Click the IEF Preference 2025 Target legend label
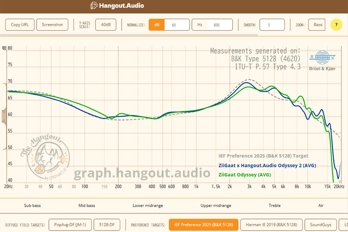The image size is (348, 232). pyautogui.click(x=263, y=156)
